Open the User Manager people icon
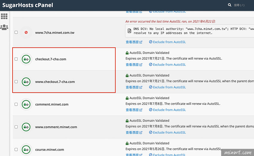Screen dimensions: 254x156 coord(4,27)
